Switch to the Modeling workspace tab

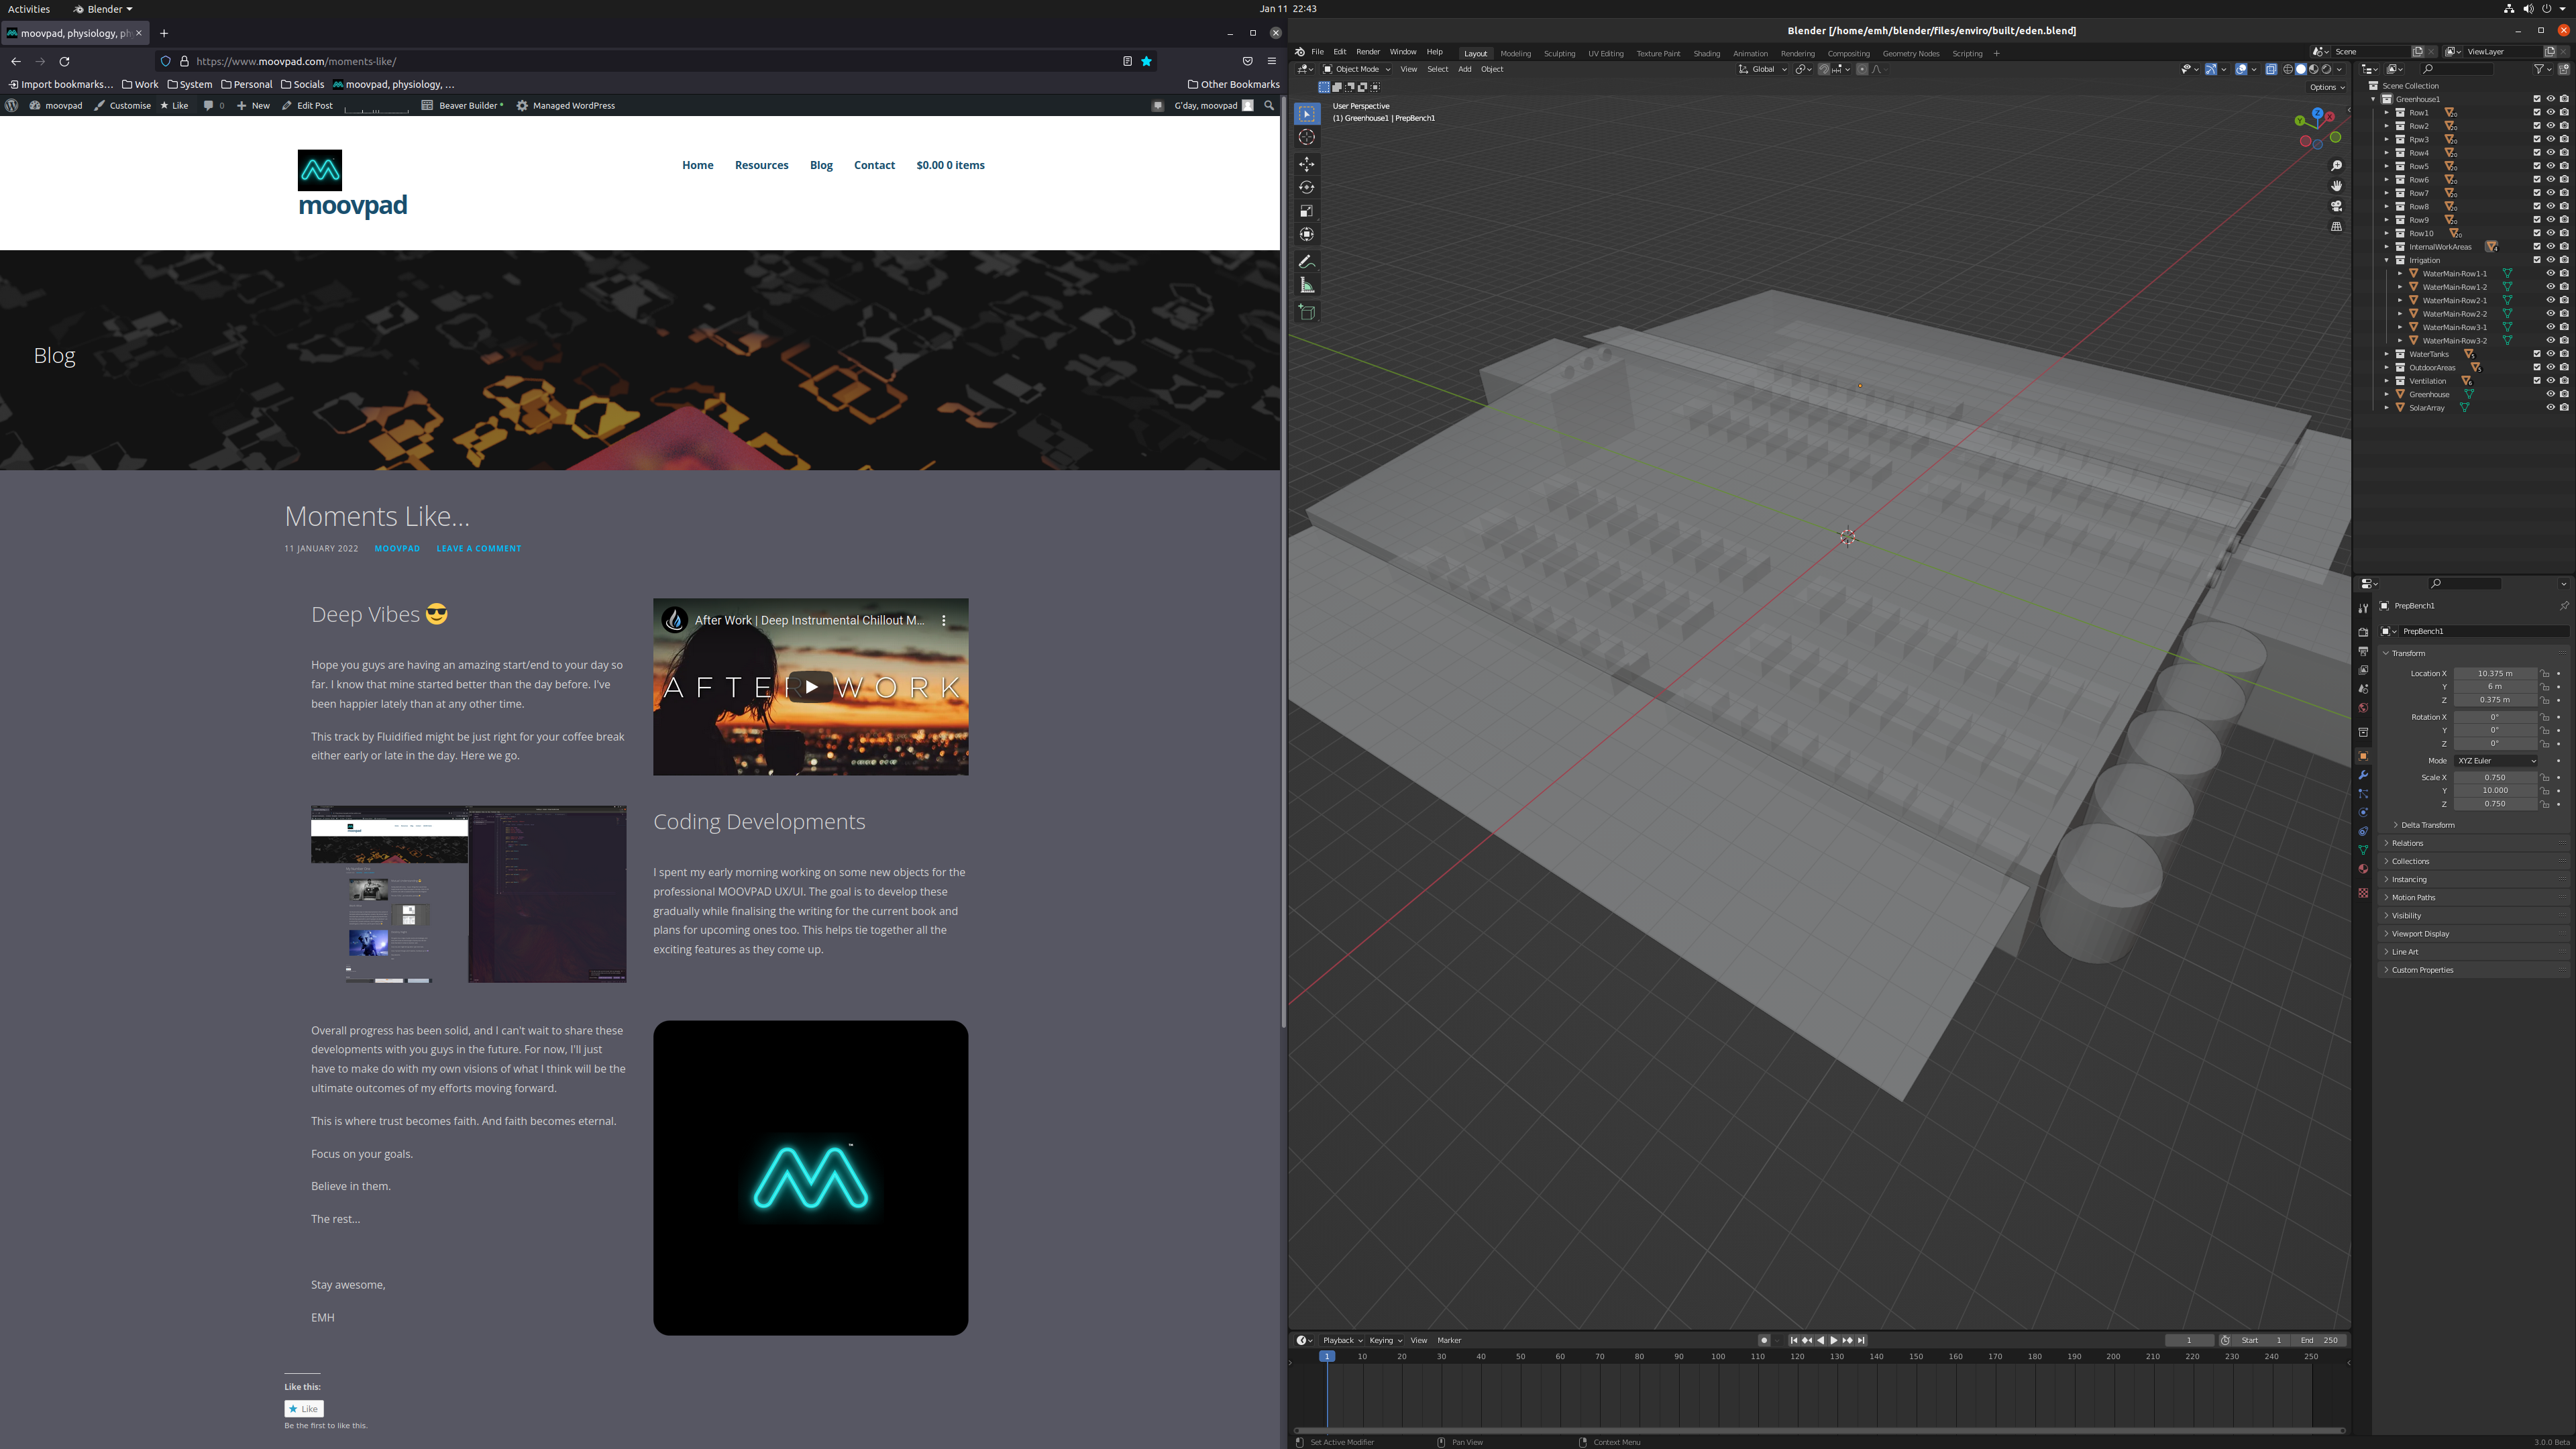1515,54
